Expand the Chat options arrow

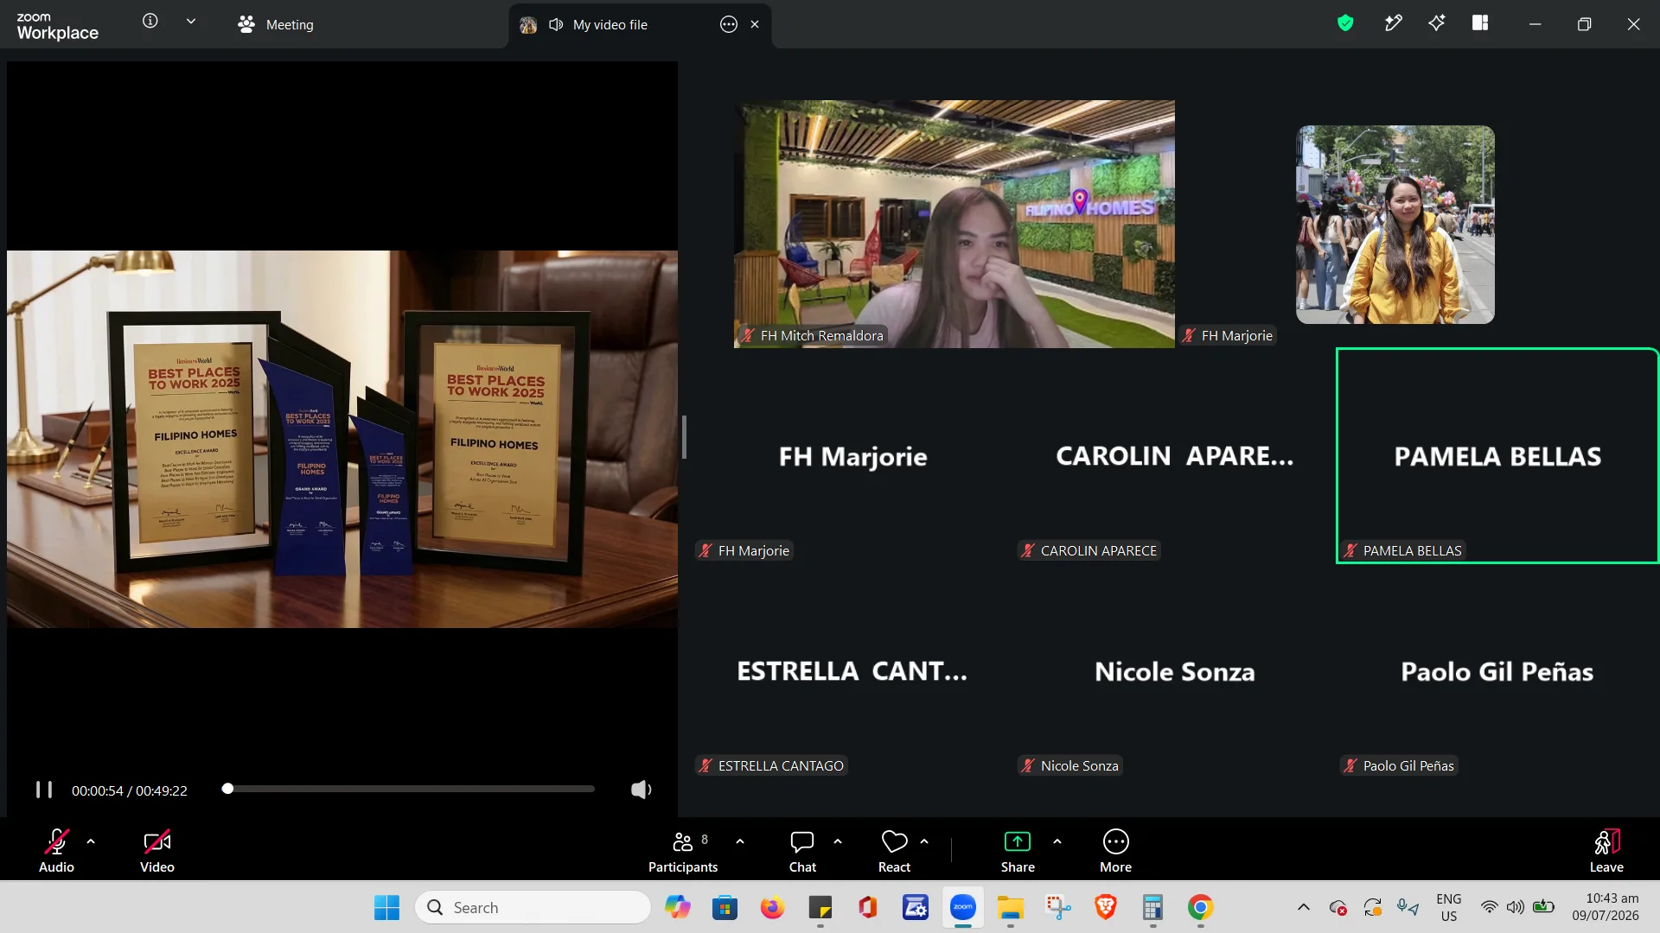838,841
